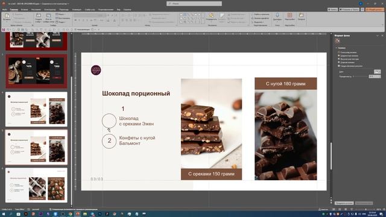The height and width of the screenshot is (217, 386).
Task: Click Replace fonts in Editing group
Action: tap(260, 18)
